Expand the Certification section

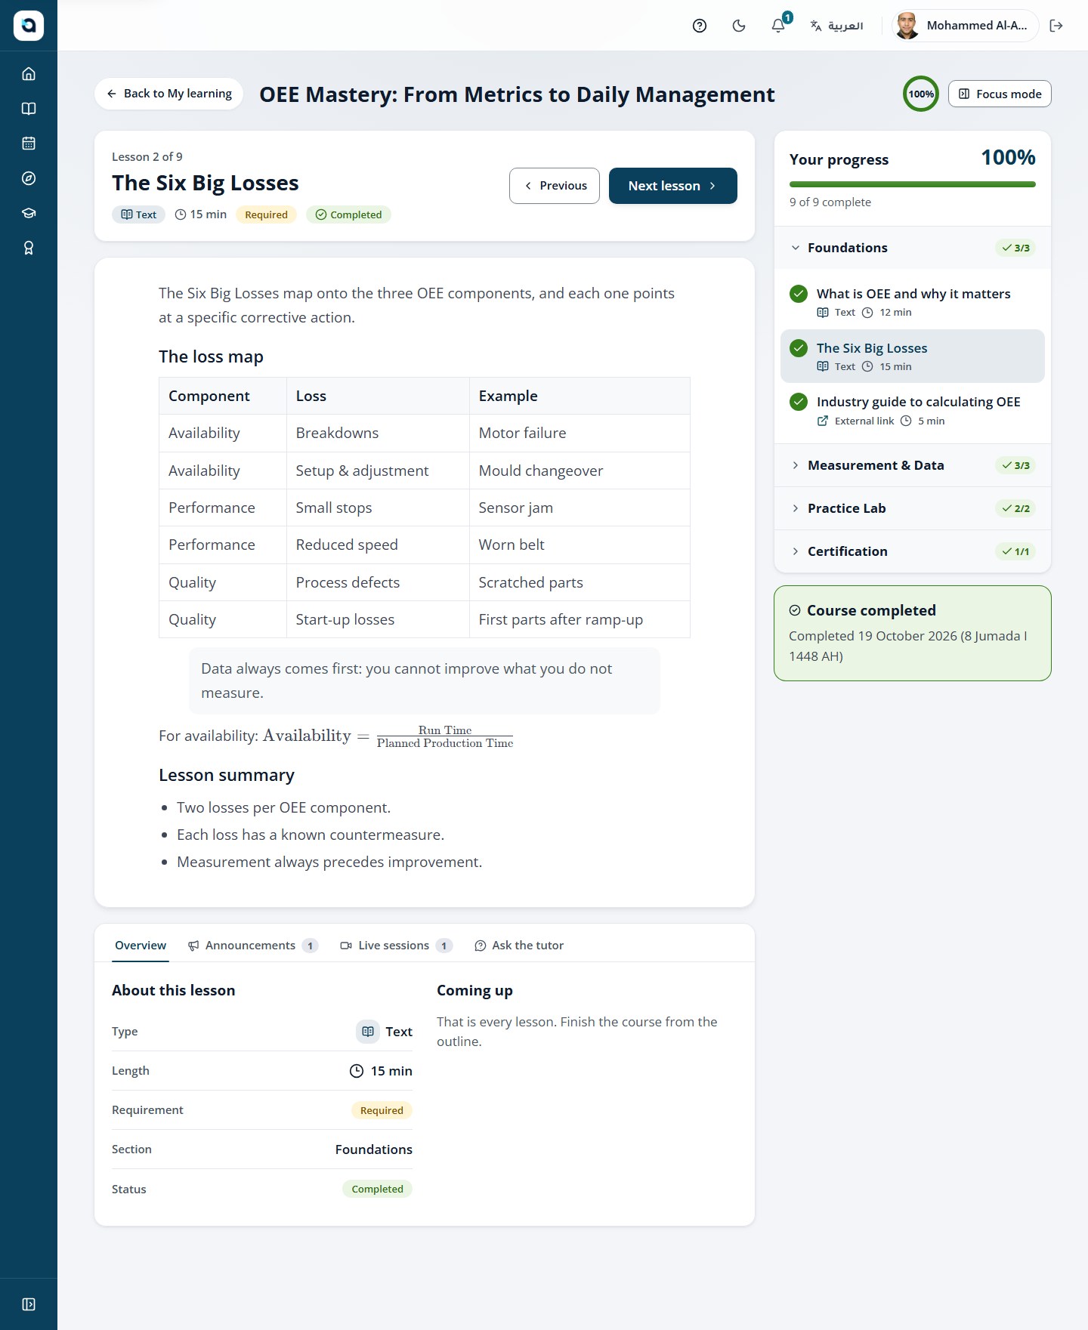[x=913, y=551]
